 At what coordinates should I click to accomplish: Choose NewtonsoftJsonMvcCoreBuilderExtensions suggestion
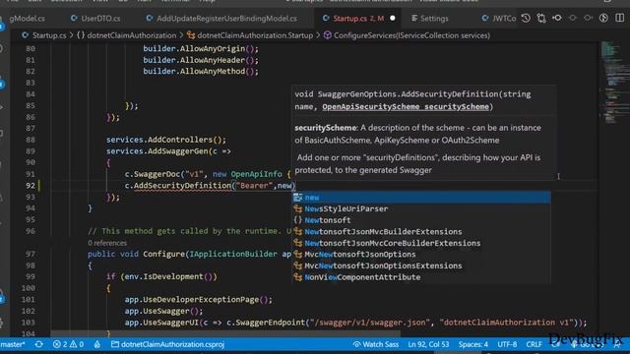(421, 243)
